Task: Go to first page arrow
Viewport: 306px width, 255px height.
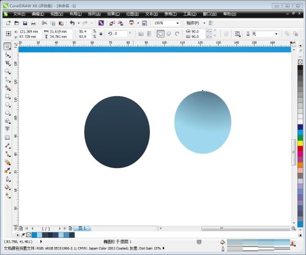Action: pos(26,229)
